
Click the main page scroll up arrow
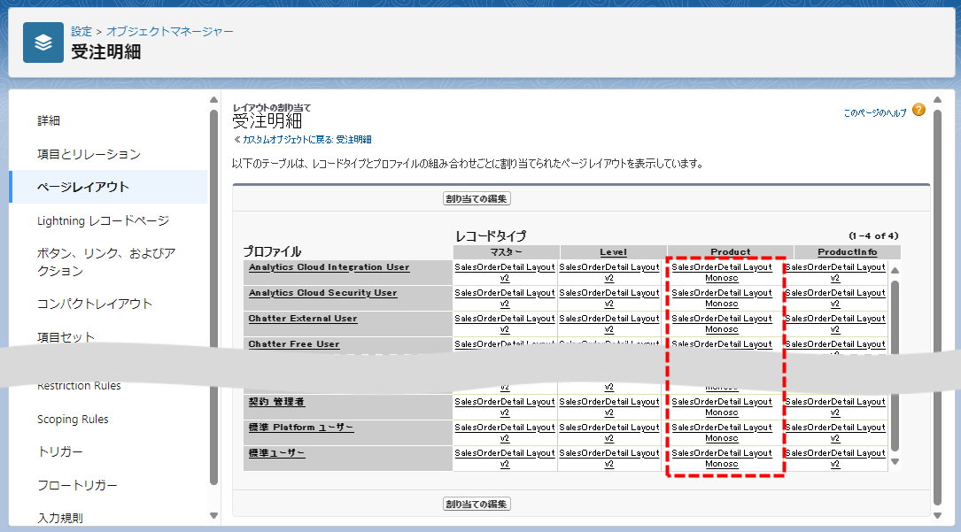tap(937, 99)
